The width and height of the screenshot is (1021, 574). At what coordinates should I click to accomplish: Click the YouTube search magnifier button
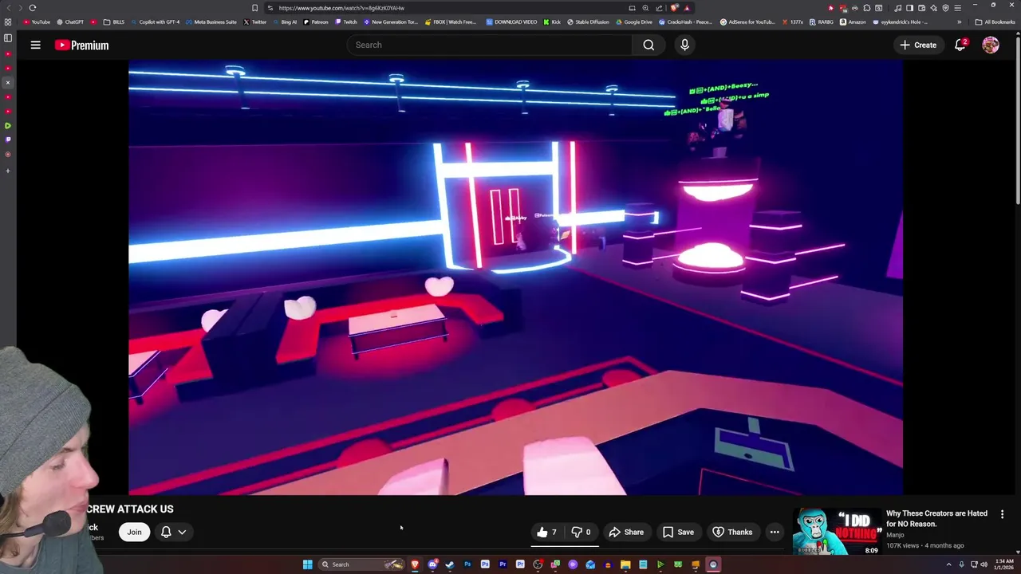pos(648,45)
